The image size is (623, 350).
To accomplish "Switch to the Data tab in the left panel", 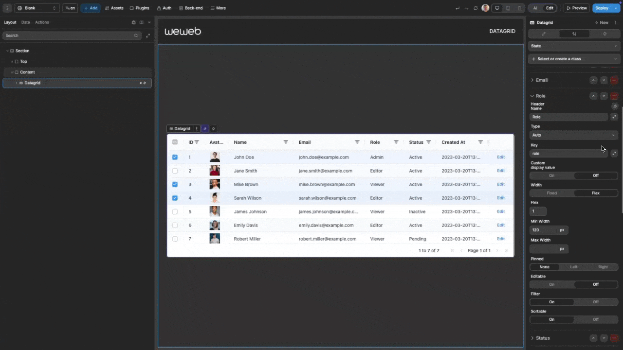I will (x=25, y=22).
